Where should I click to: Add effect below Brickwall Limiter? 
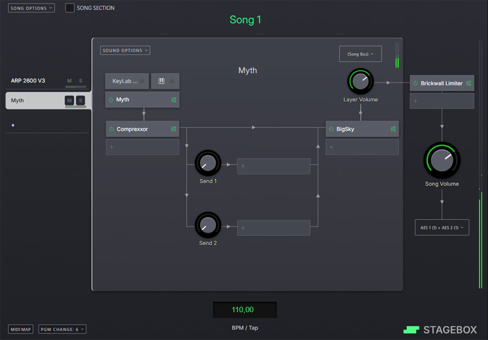(442, 101)
